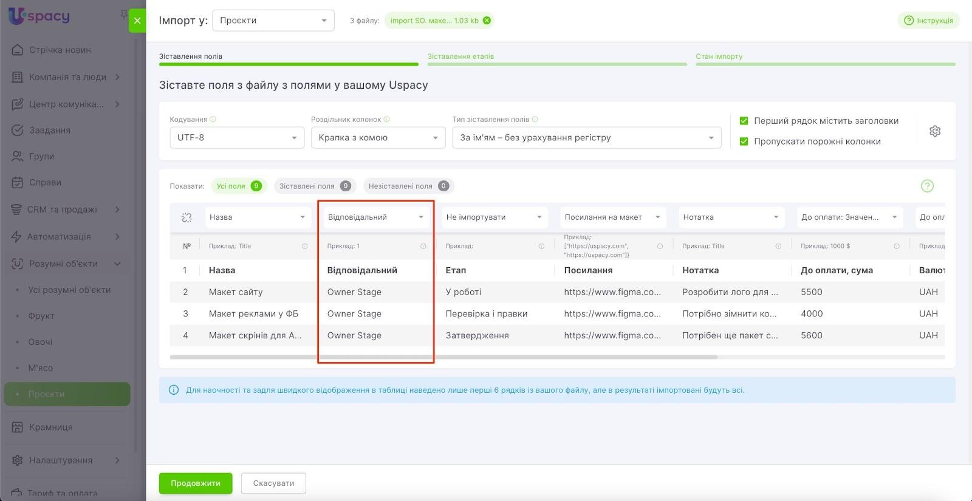Click the info icon in Назва example cell
Image resolution: width=972 pixels, height=501 pixels.
pyautogui.click(x=305, y=247)
